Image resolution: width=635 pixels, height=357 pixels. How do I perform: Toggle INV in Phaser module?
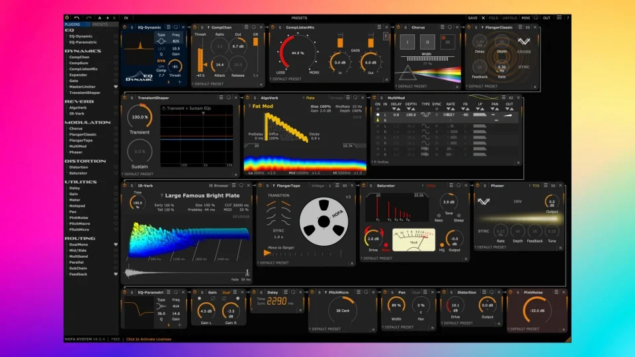coord(517,201)
